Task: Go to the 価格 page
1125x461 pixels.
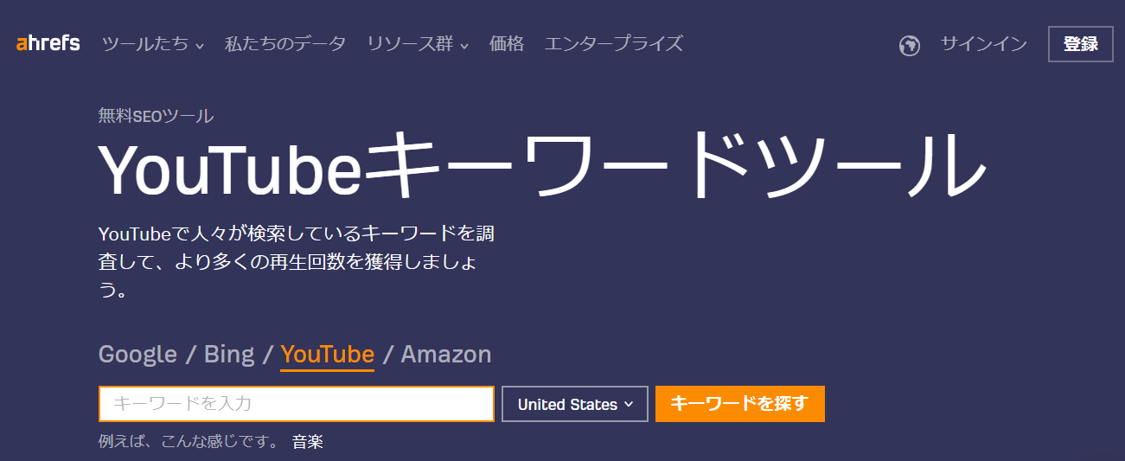Action: [x=507, y=44]
